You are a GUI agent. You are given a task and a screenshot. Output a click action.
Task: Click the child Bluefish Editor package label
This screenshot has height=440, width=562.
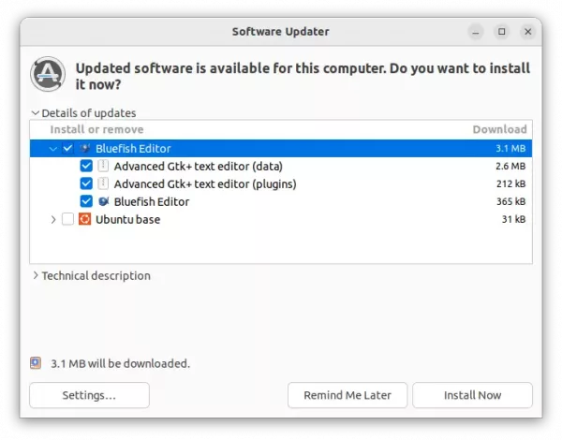coord(152,201)
